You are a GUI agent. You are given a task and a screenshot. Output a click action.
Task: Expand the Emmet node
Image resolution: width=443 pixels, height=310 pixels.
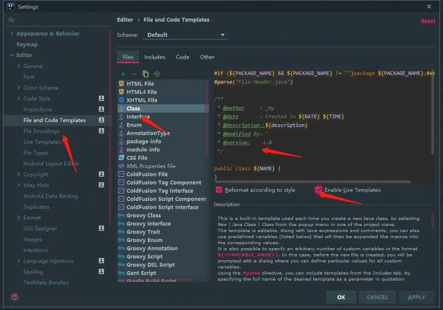point(19,218)
